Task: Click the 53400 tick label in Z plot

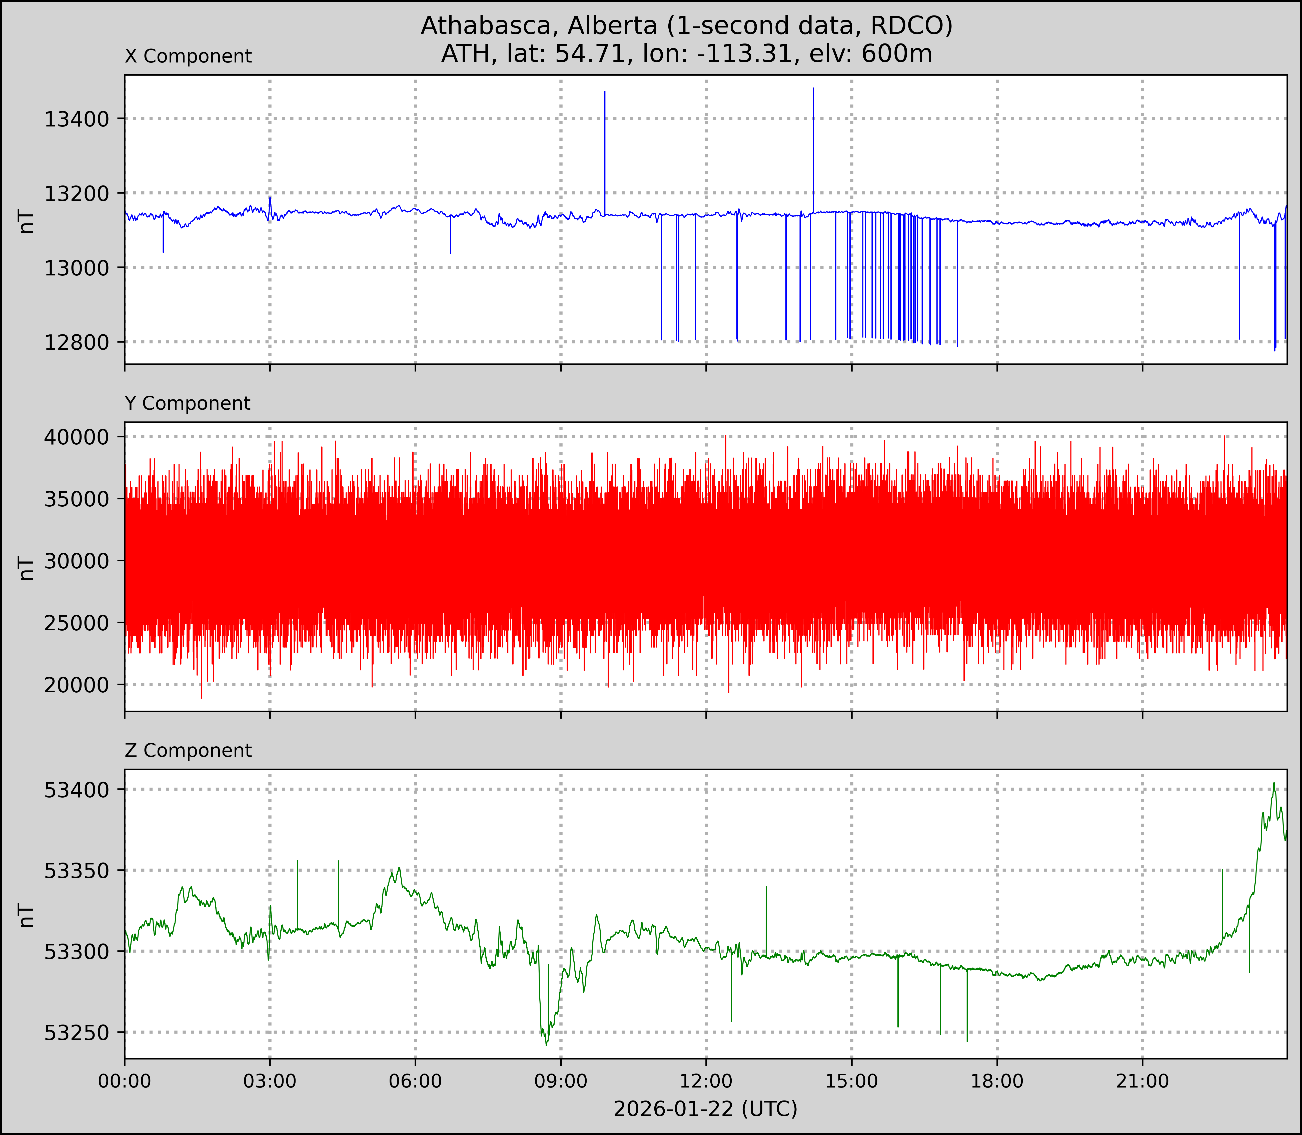Action: click(77, 790)
